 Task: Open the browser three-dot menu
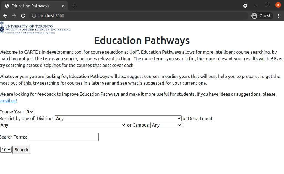(278, 16)
